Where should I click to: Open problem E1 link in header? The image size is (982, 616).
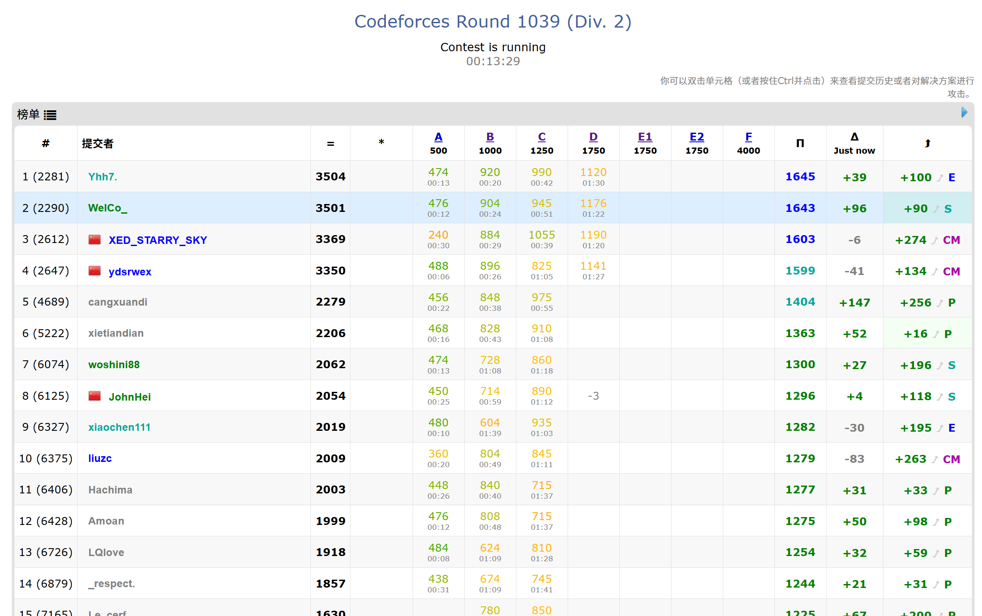(x=645, y=137)
